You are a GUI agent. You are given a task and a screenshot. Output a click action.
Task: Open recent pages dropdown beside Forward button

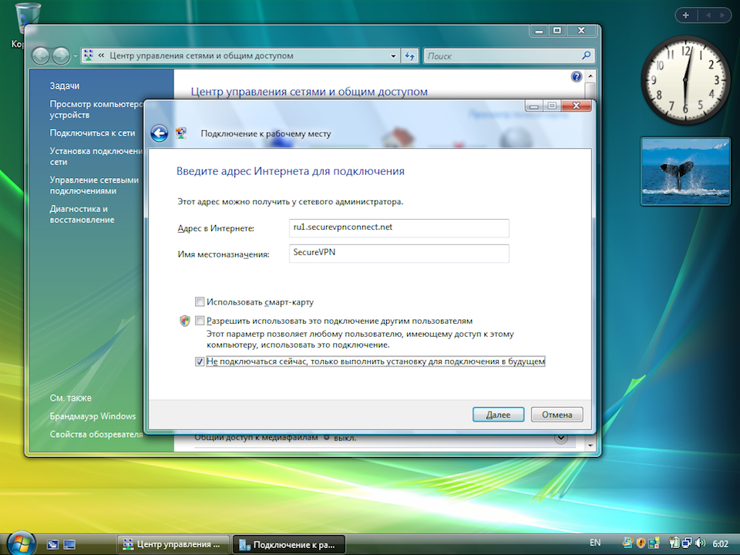75,56
